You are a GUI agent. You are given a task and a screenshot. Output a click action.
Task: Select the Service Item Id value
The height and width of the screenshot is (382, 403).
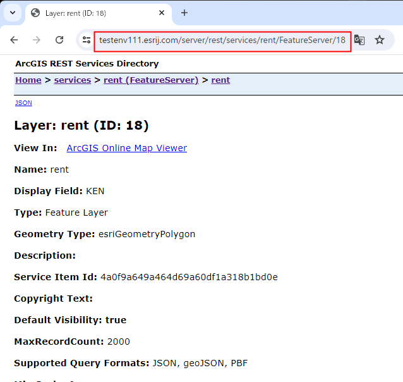pyautogui.click(x=189, y=277)
